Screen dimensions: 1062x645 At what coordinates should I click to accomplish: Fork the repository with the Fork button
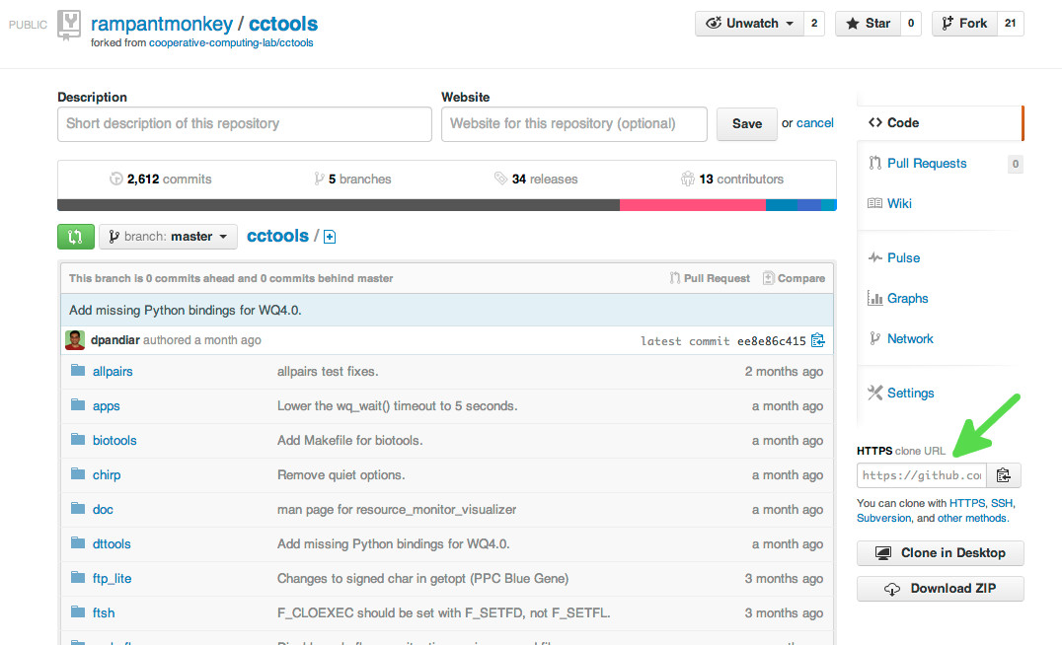pos(964,24)
